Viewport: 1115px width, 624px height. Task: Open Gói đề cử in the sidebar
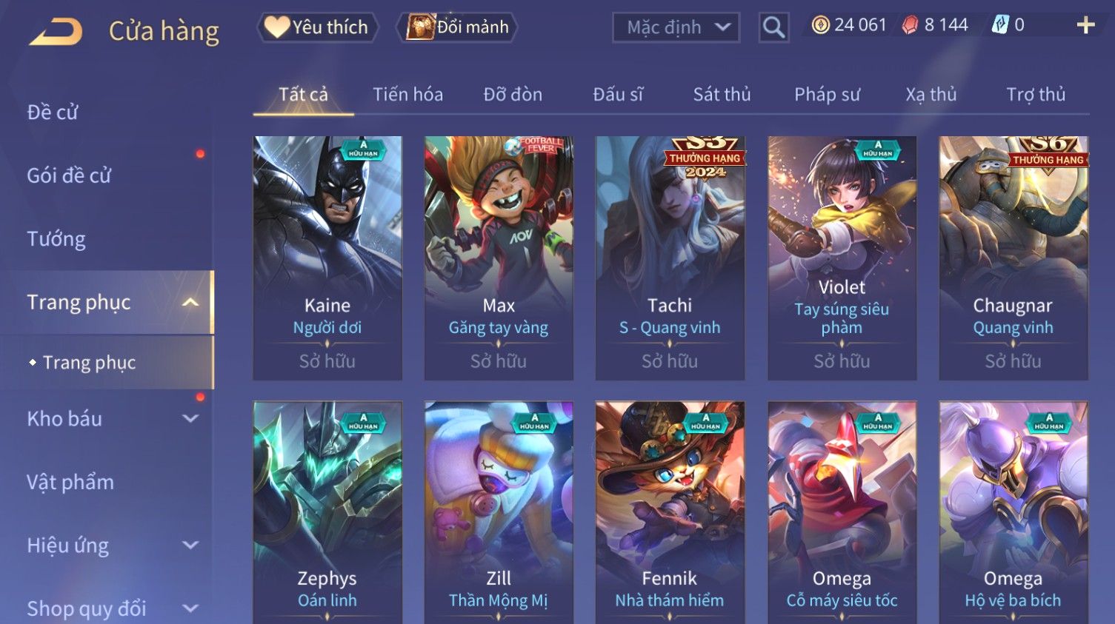pyautogui.click(x=69, y=175)
